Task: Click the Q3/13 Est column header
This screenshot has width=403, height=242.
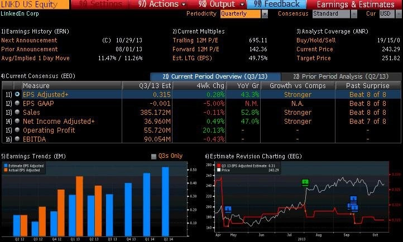Action: point(147,85)
